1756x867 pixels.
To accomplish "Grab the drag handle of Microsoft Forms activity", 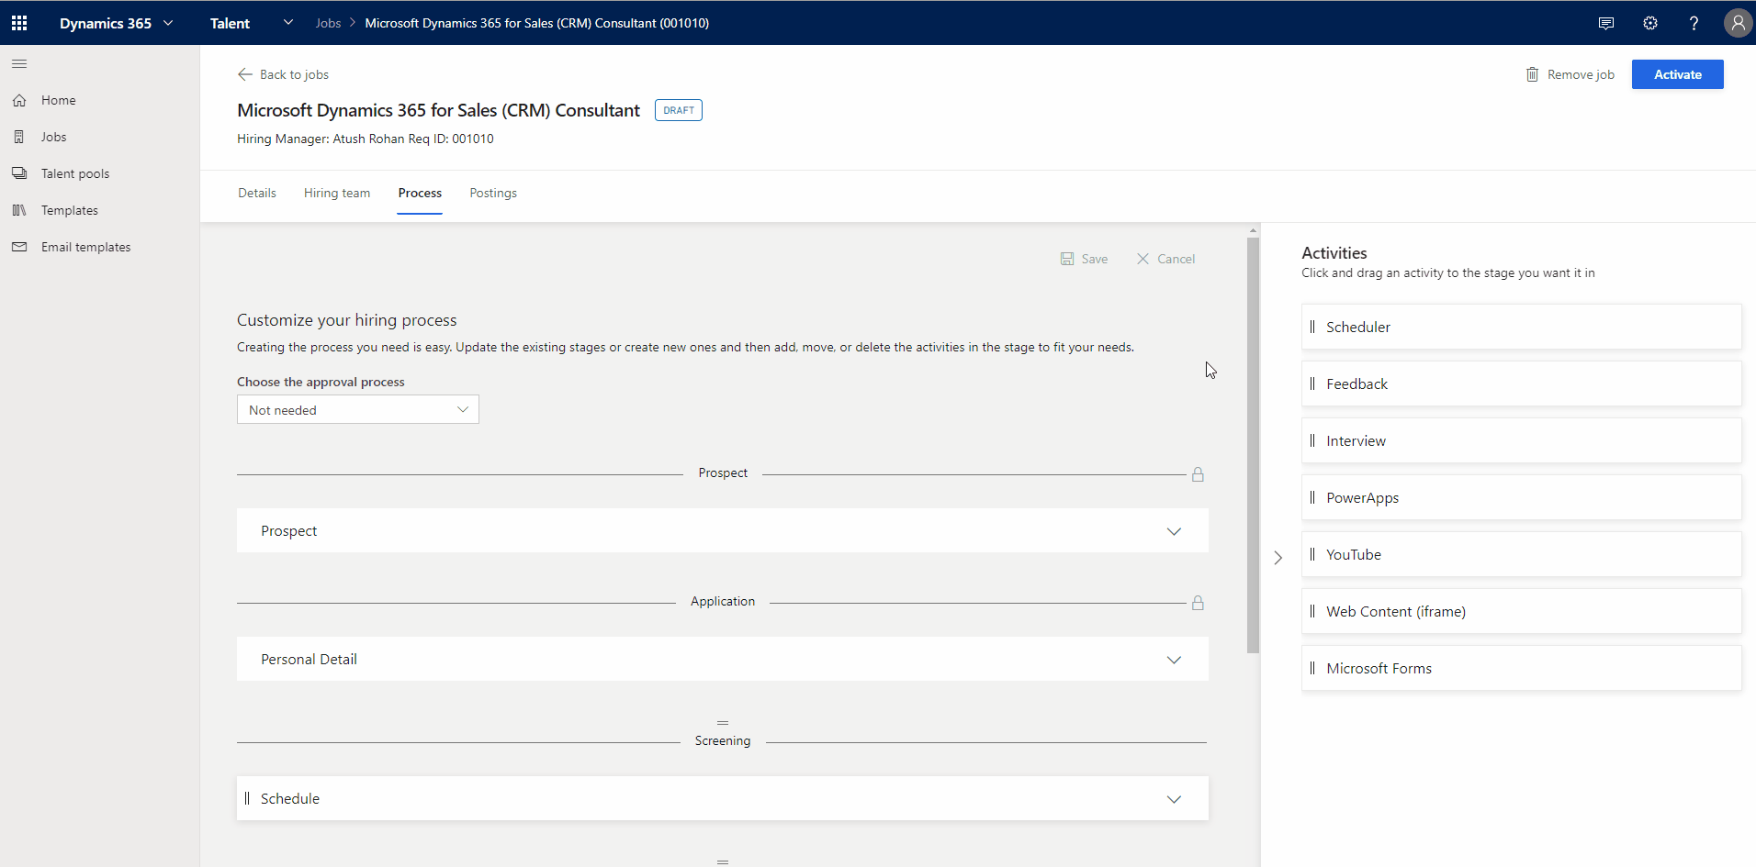I will (x=1312, y=668).
